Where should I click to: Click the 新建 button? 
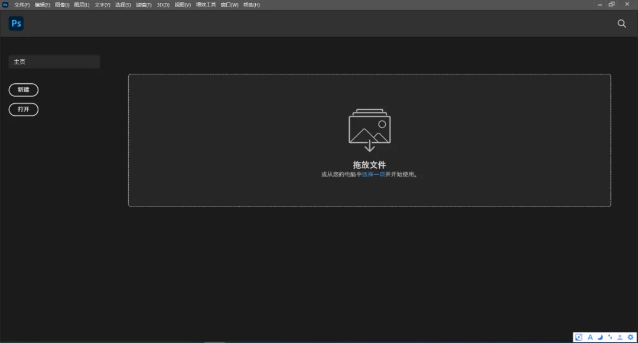[24, 90]
